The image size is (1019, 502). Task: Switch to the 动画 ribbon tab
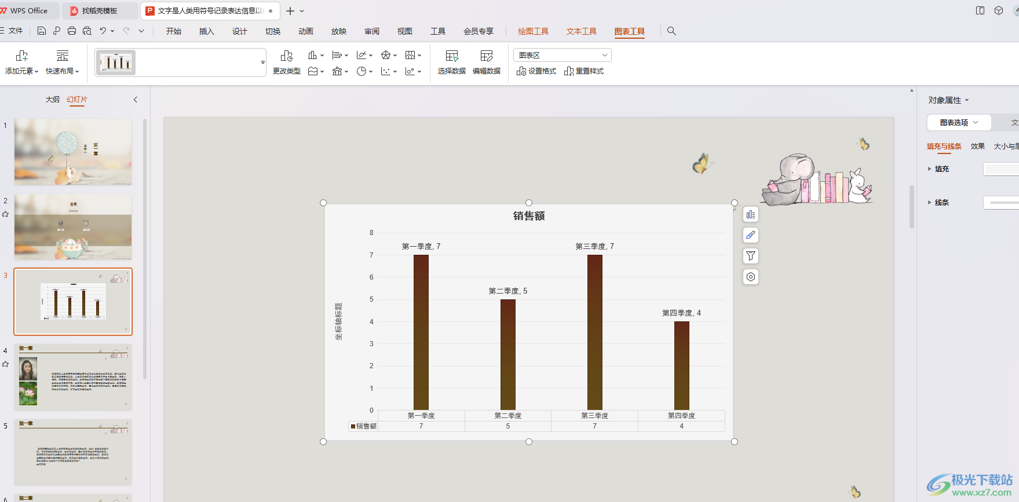point(306,31)
